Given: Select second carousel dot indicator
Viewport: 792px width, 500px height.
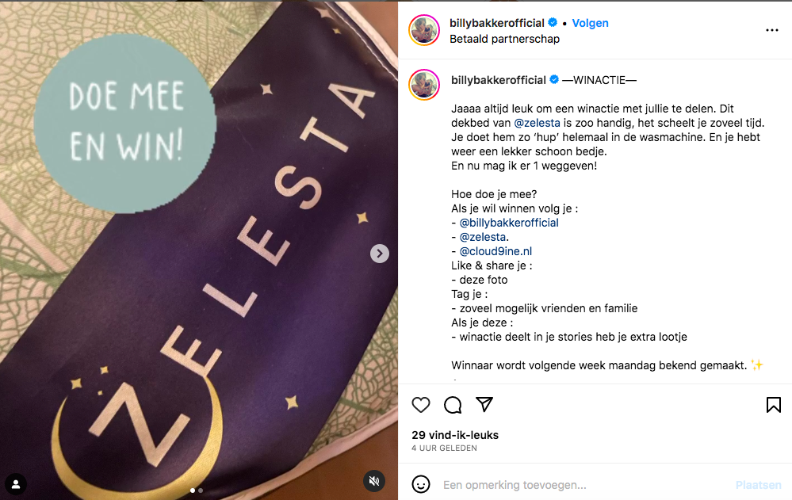Looking at the screenshot, I should pyautogui.click(x=201, y=490).
